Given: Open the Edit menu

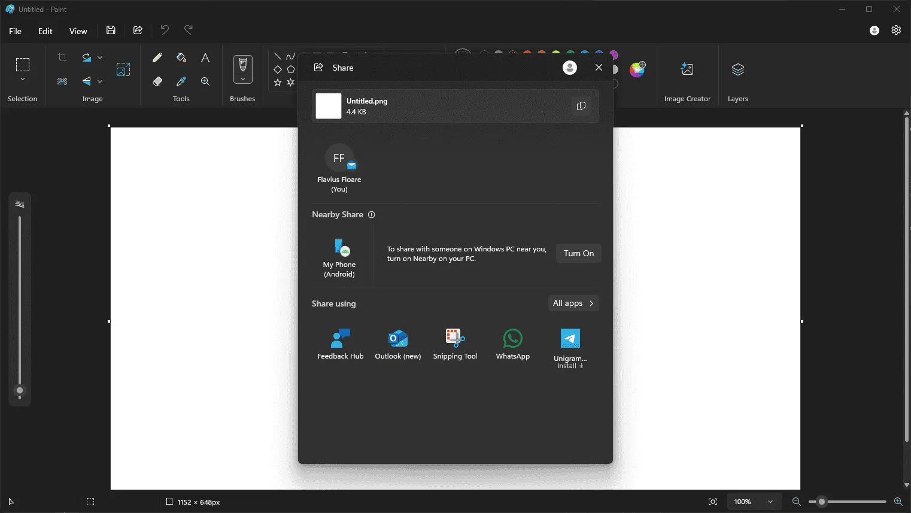Looking at the screenshot, I should click(x=45, y=31).
